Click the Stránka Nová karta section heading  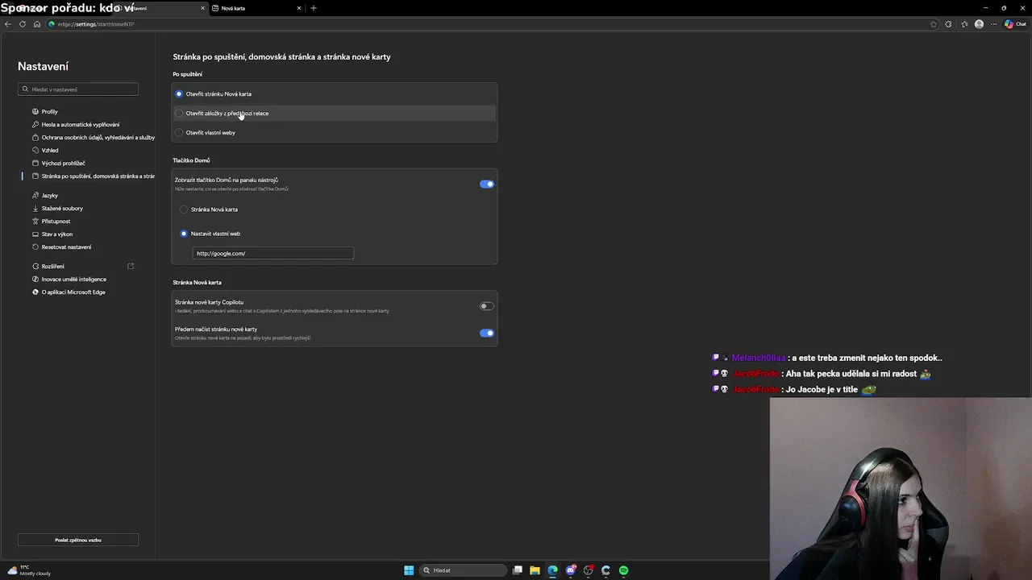tap(197, 283)
